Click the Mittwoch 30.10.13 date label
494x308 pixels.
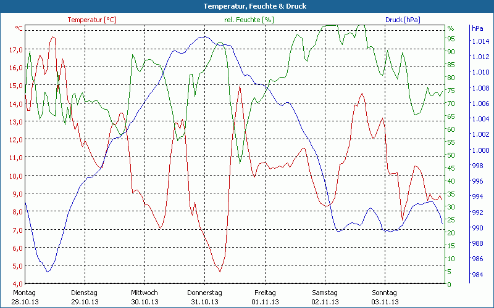[x=144, y=297]
